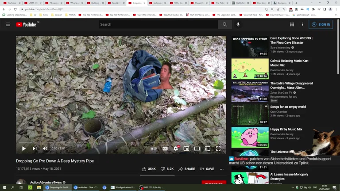Open the YouTube apps grid
The width and height of the screenshot is (340, 191).
tap(292, 24)
